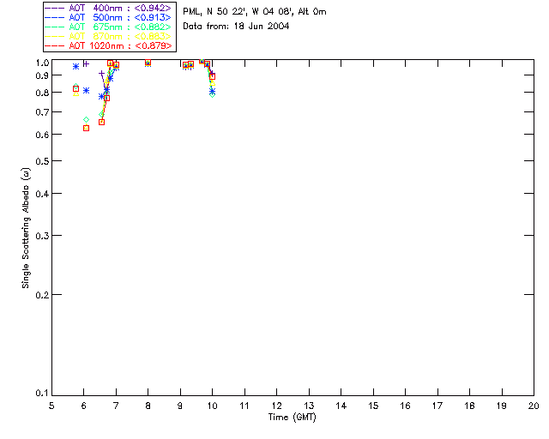Click the 'Time (GMT)' x-axis label
549x439 pixels.
(293, 418)
